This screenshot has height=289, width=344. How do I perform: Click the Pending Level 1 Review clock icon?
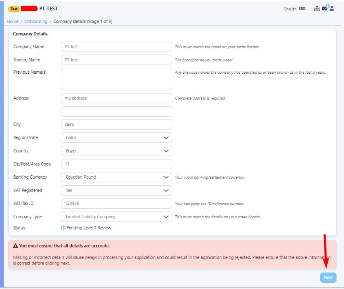point(63,228)
